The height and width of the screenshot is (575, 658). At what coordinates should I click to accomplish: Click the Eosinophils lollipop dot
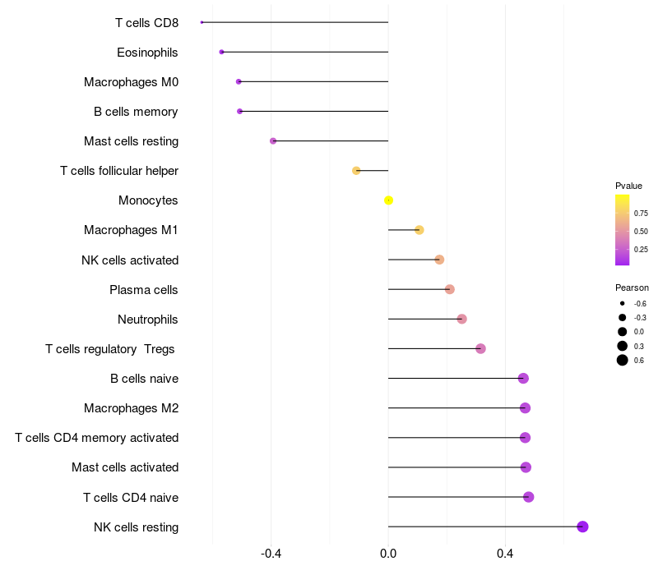[221, 52]
